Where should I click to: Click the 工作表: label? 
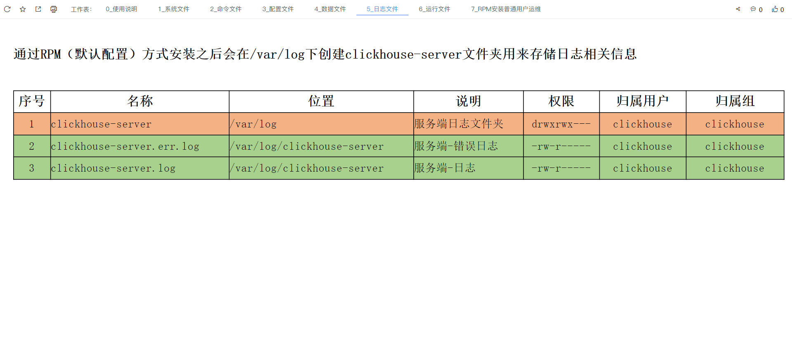[81, 9]
